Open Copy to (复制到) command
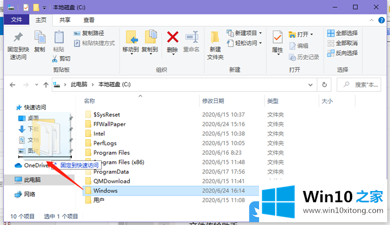 [150, 42]
